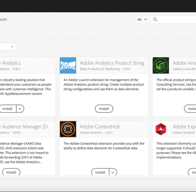Click the Adobe ContextHub orange circle icon

pos(68,129)
